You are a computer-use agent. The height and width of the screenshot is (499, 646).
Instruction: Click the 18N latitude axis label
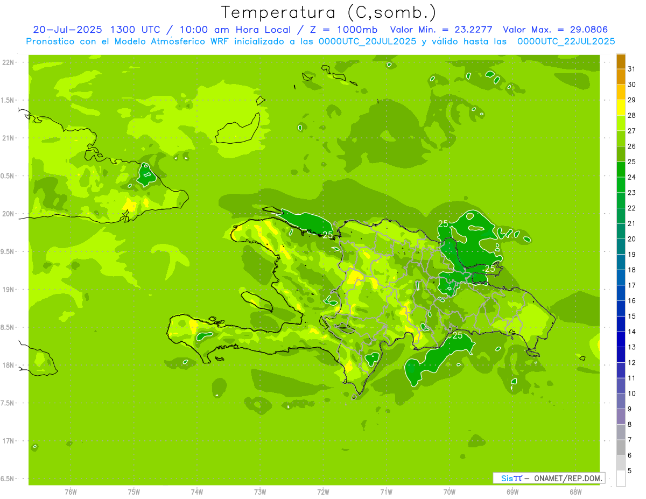[x=8, y=365]
